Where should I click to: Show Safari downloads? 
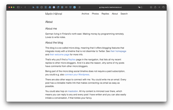(x=151, y=7)
